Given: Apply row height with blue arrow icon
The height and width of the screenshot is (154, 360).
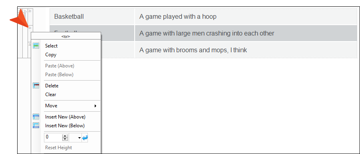Looking at the screenshot, I should tap(85, 138).
